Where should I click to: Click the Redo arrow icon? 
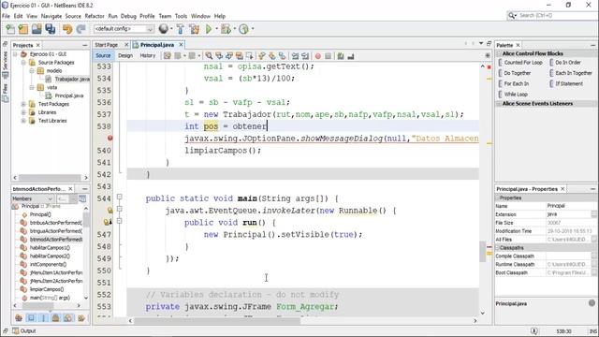click(x=80, y=29)
